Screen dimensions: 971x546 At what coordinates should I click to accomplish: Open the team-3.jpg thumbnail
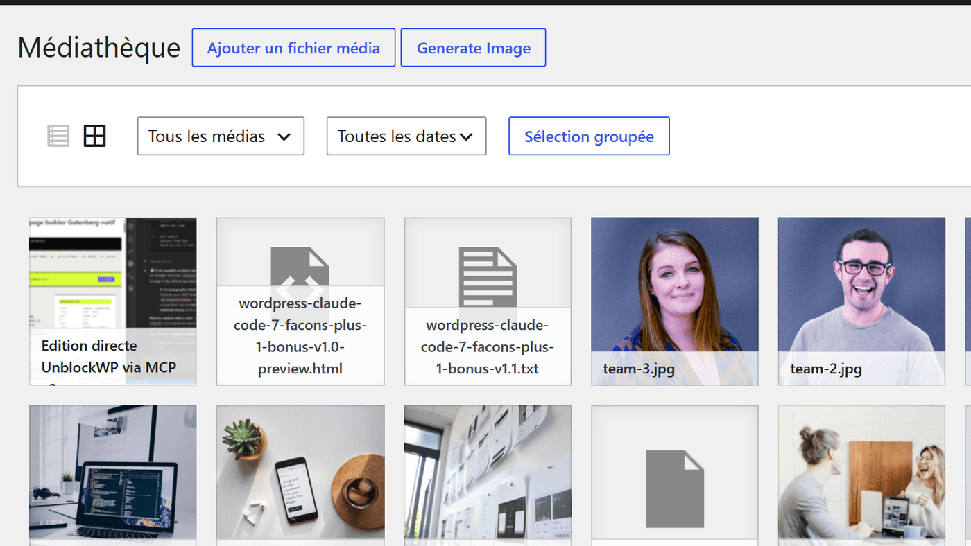(675, 301)
